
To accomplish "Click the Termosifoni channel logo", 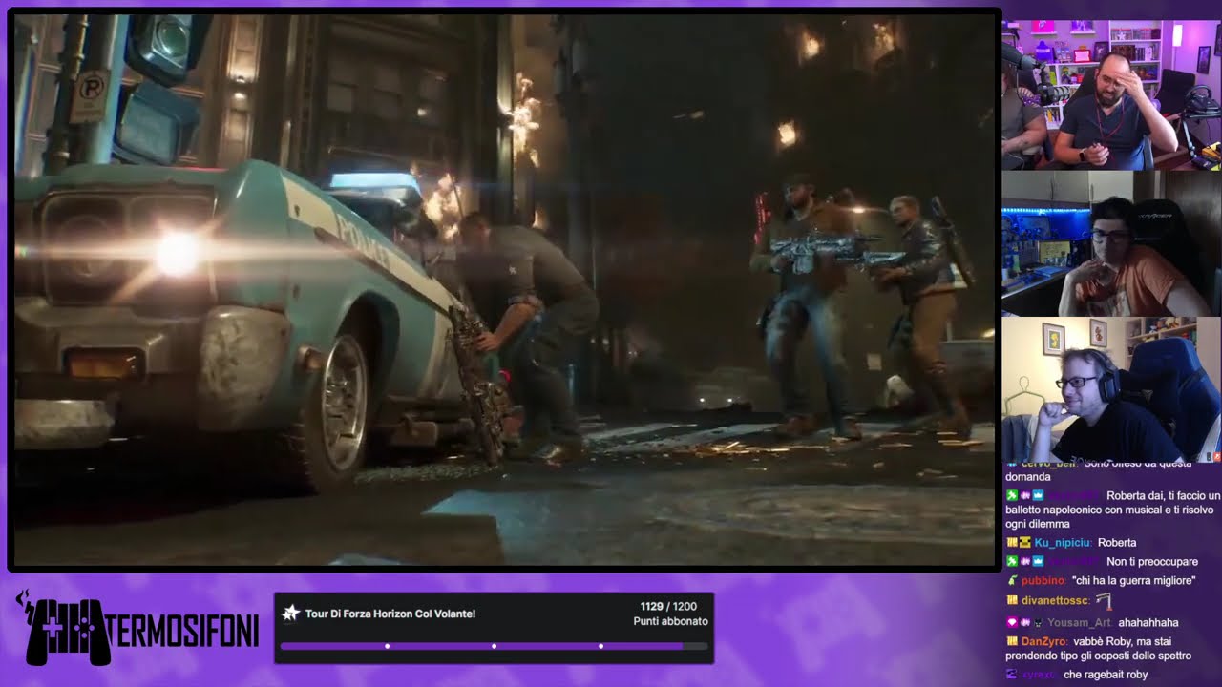I will click(x=137, y=628).
